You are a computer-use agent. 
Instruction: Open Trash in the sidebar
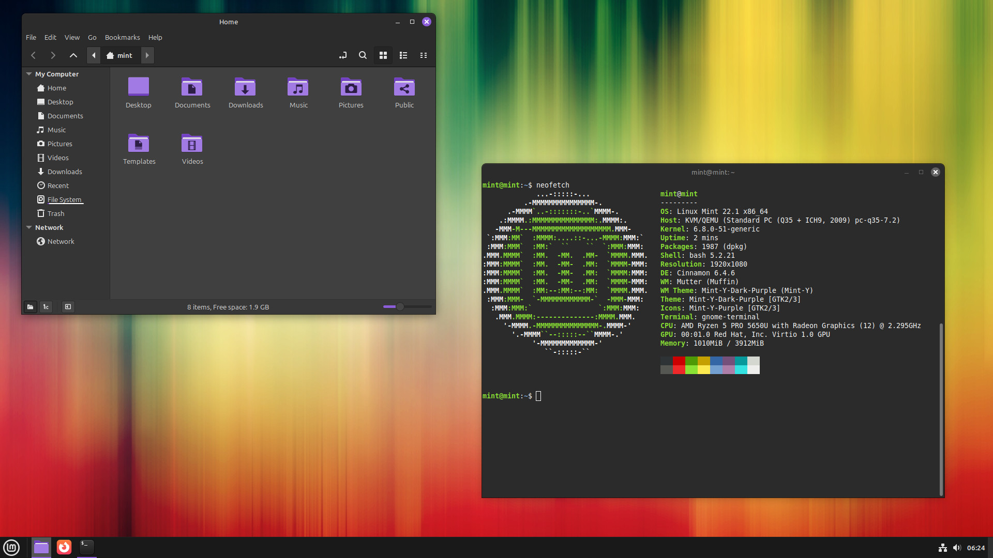pyautogui.click(x=55, y=213)
